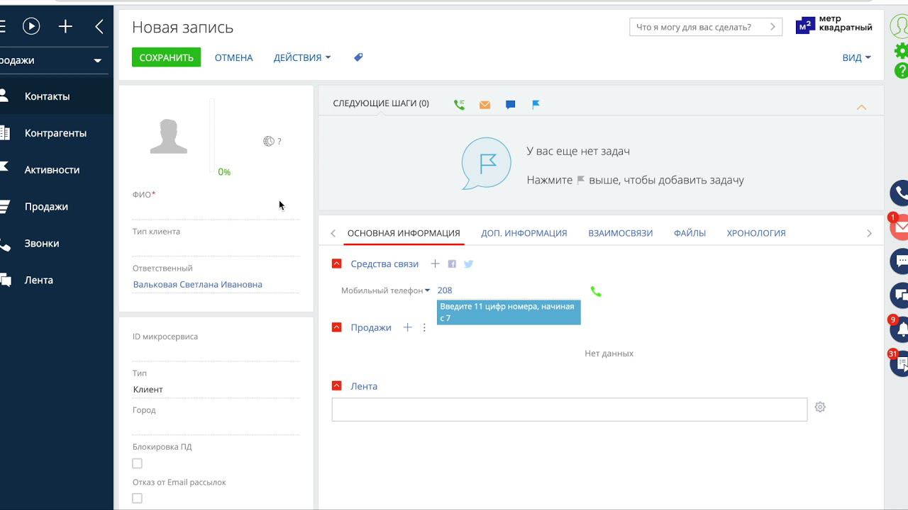Switch to the ДОП. ИНФОРМАЦИЯ tab
The width and height of the screenshot is (908, 510).
(x=524, y=233)
